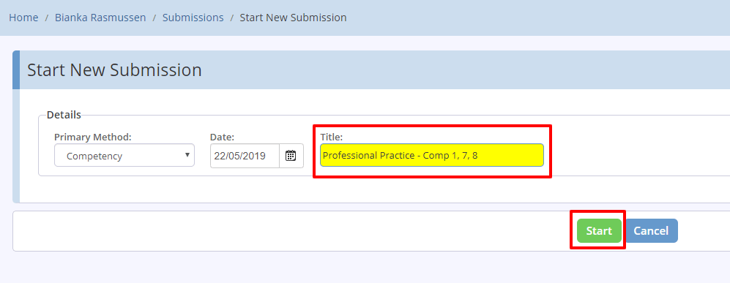Select the Competency combo box
The image size is (730, 283).
pyautogui.click(x=124, y=155)
